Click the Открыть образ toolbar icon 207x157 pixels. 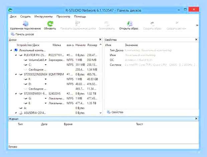tap(130, 23)
